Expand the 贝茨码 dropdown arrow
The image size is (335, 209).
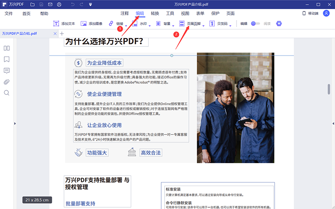click(x=230, y=26)
